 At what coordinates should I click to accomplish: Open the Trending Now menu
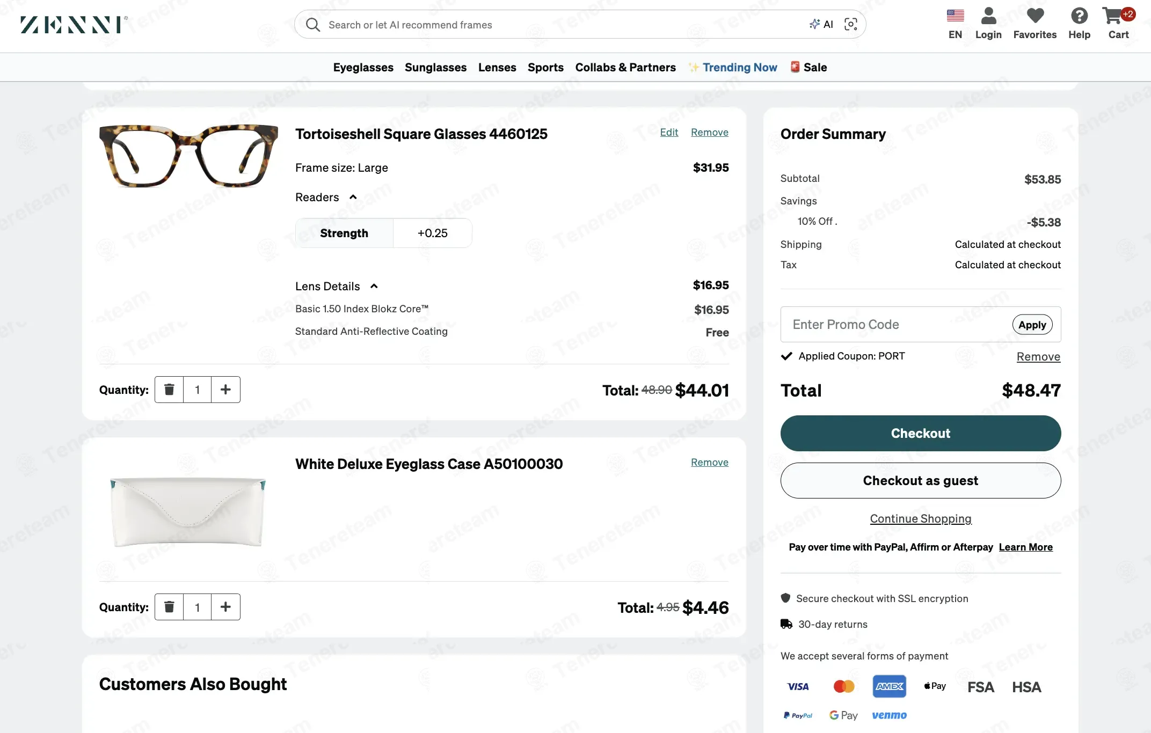pos(733,68)
